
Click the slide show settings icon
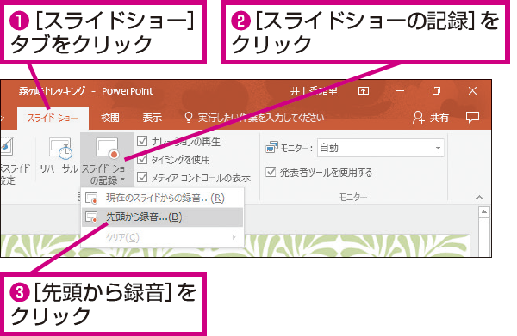(7, 146)
